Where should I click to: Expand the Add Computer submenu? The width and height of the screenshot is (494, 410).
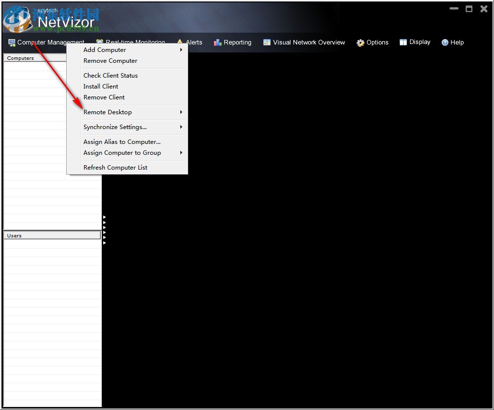pos(181,50)
